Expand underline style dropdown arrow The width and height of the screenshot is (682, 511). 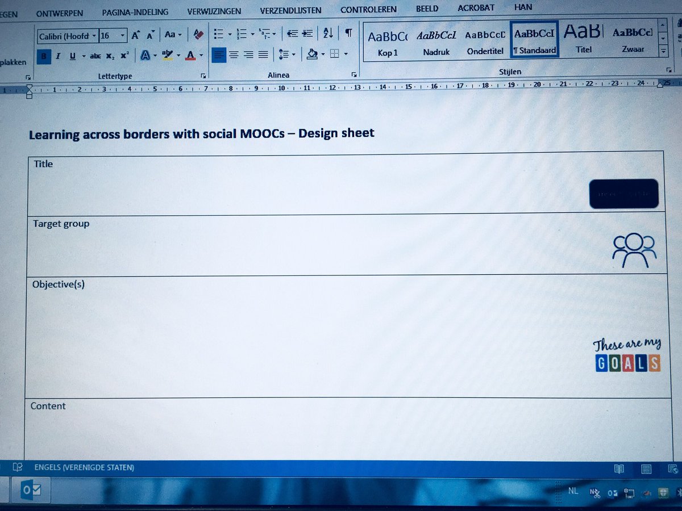84,56
